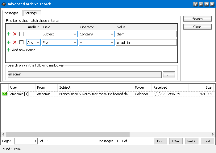Click the help question mark icon
Viewport: 216px width, 153px height.
(x=195, y=4)
